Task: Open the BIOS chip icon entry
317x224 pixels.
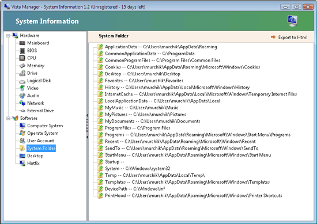Action: click(22, 51)
